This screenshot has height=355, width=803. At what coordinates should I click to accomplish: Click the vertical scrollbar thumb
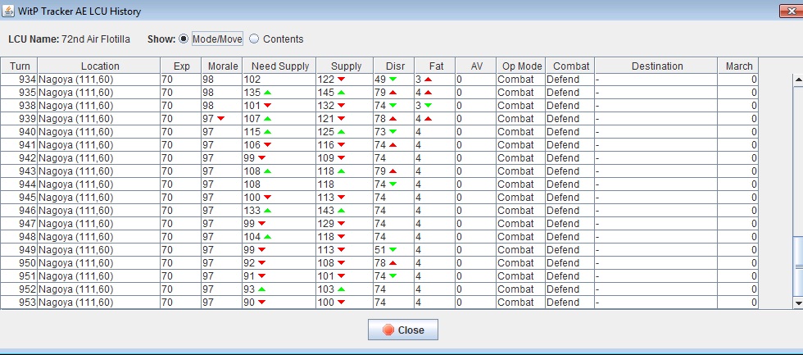(797, 267)
